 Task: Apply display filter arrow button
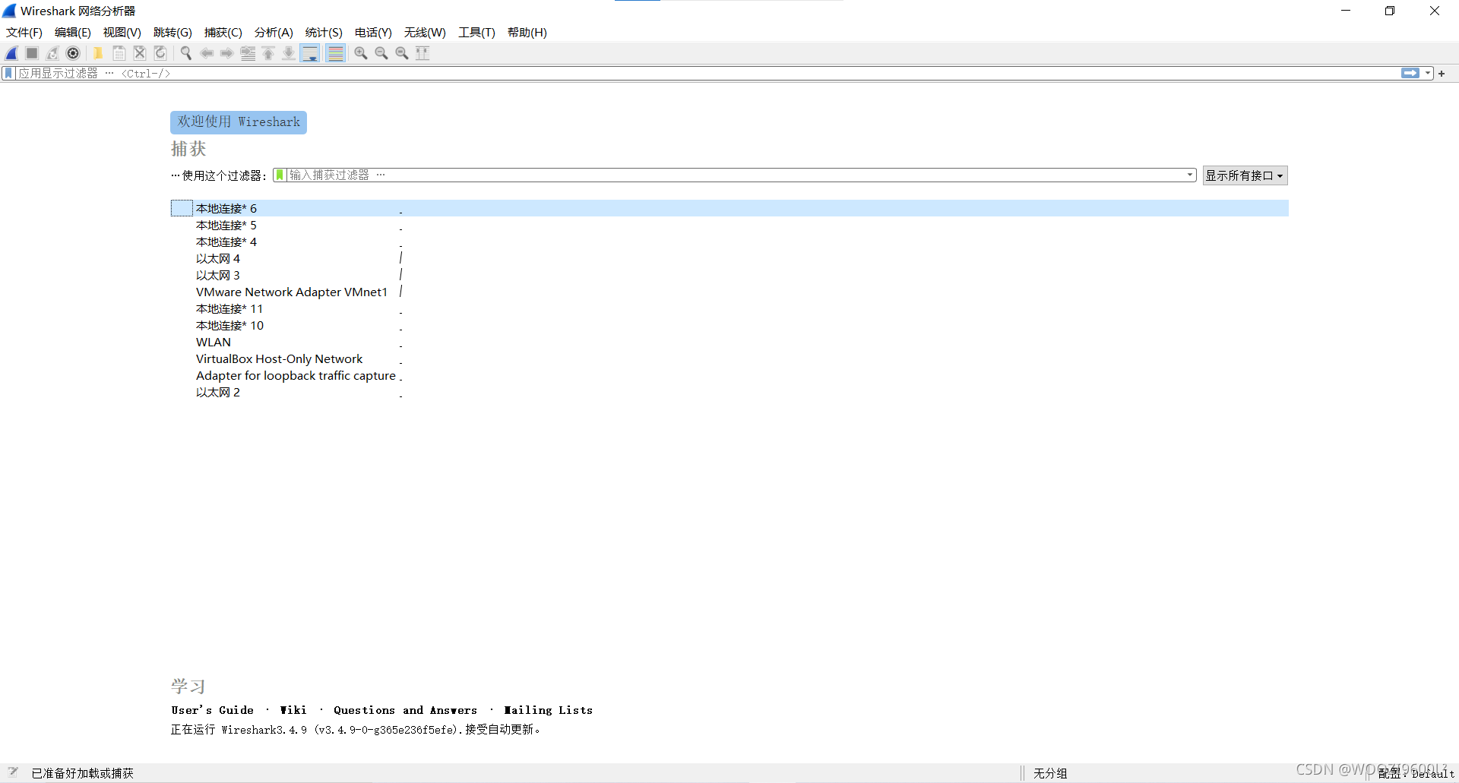click(1410, 74)
